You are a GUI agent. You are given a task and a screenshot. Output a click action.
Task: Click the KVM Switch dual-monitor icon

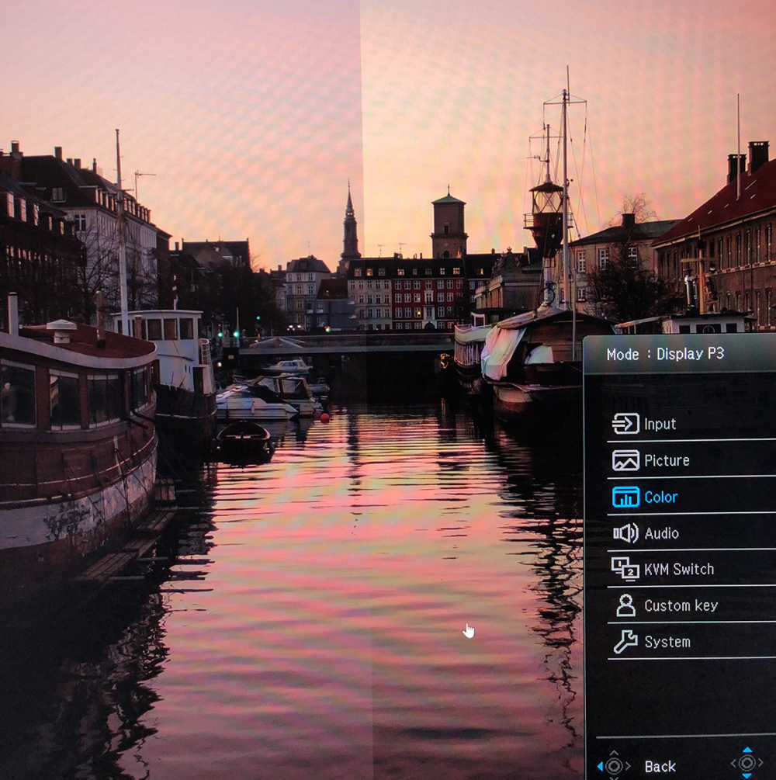click(625, 569)
